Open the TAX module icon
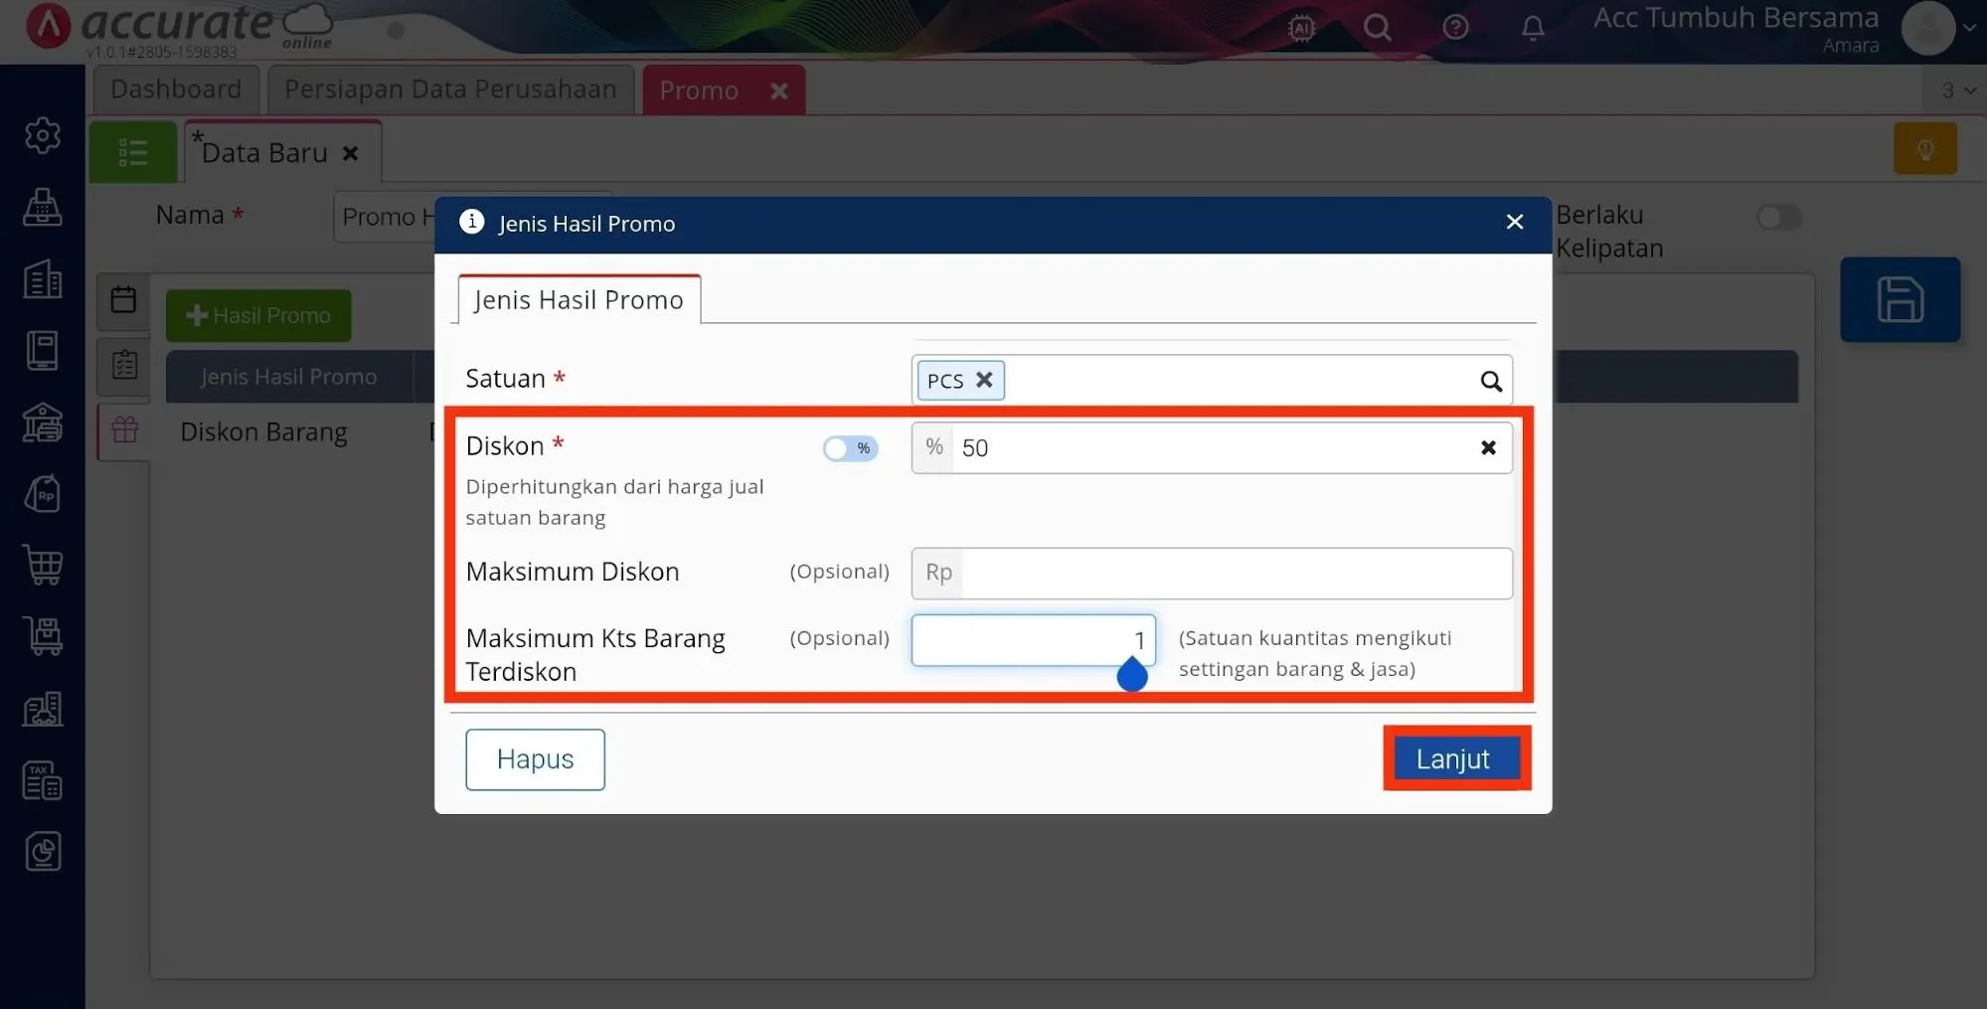 [42, 780]
